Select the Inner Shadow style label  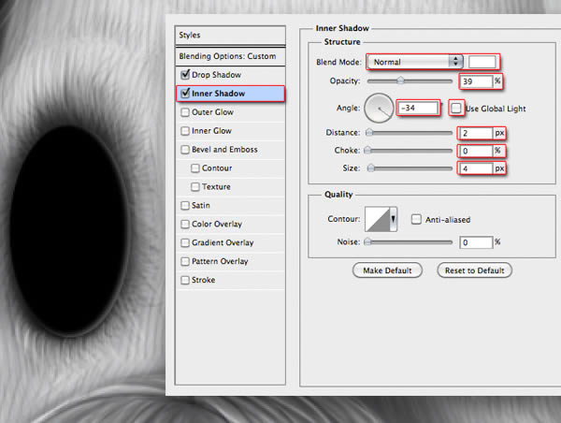pyautogui.click(x=218, y=94)
